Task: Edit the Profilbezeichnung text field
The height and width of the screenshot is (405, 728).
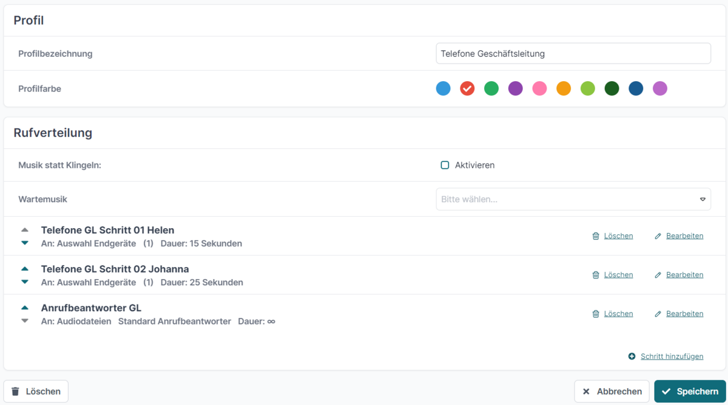Action: tap(573, 53)
